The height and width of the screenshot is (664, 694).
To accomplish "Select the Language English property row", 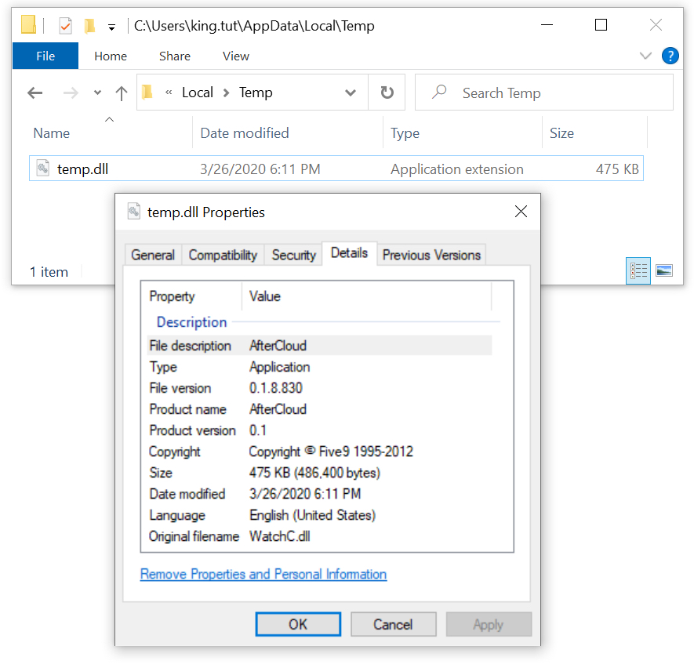I will 319,515.
